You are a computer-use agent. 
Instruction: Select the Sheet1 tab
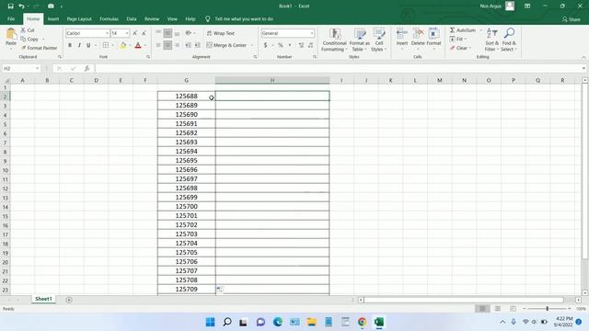click(x=43, y=299)
